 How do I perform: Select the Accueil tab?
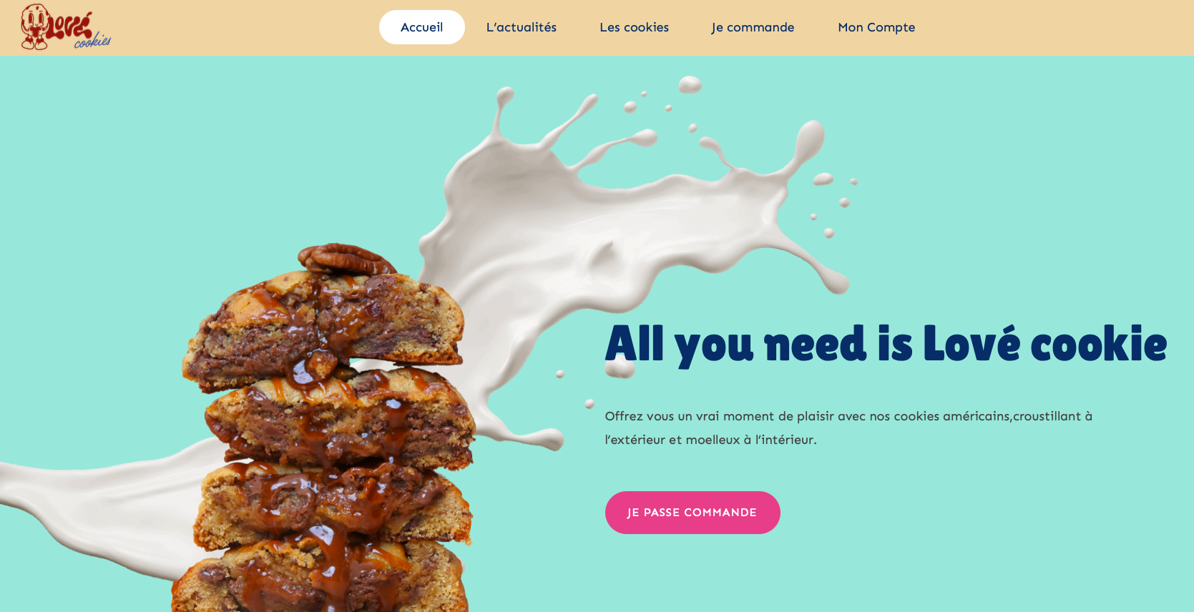[422, 27]
